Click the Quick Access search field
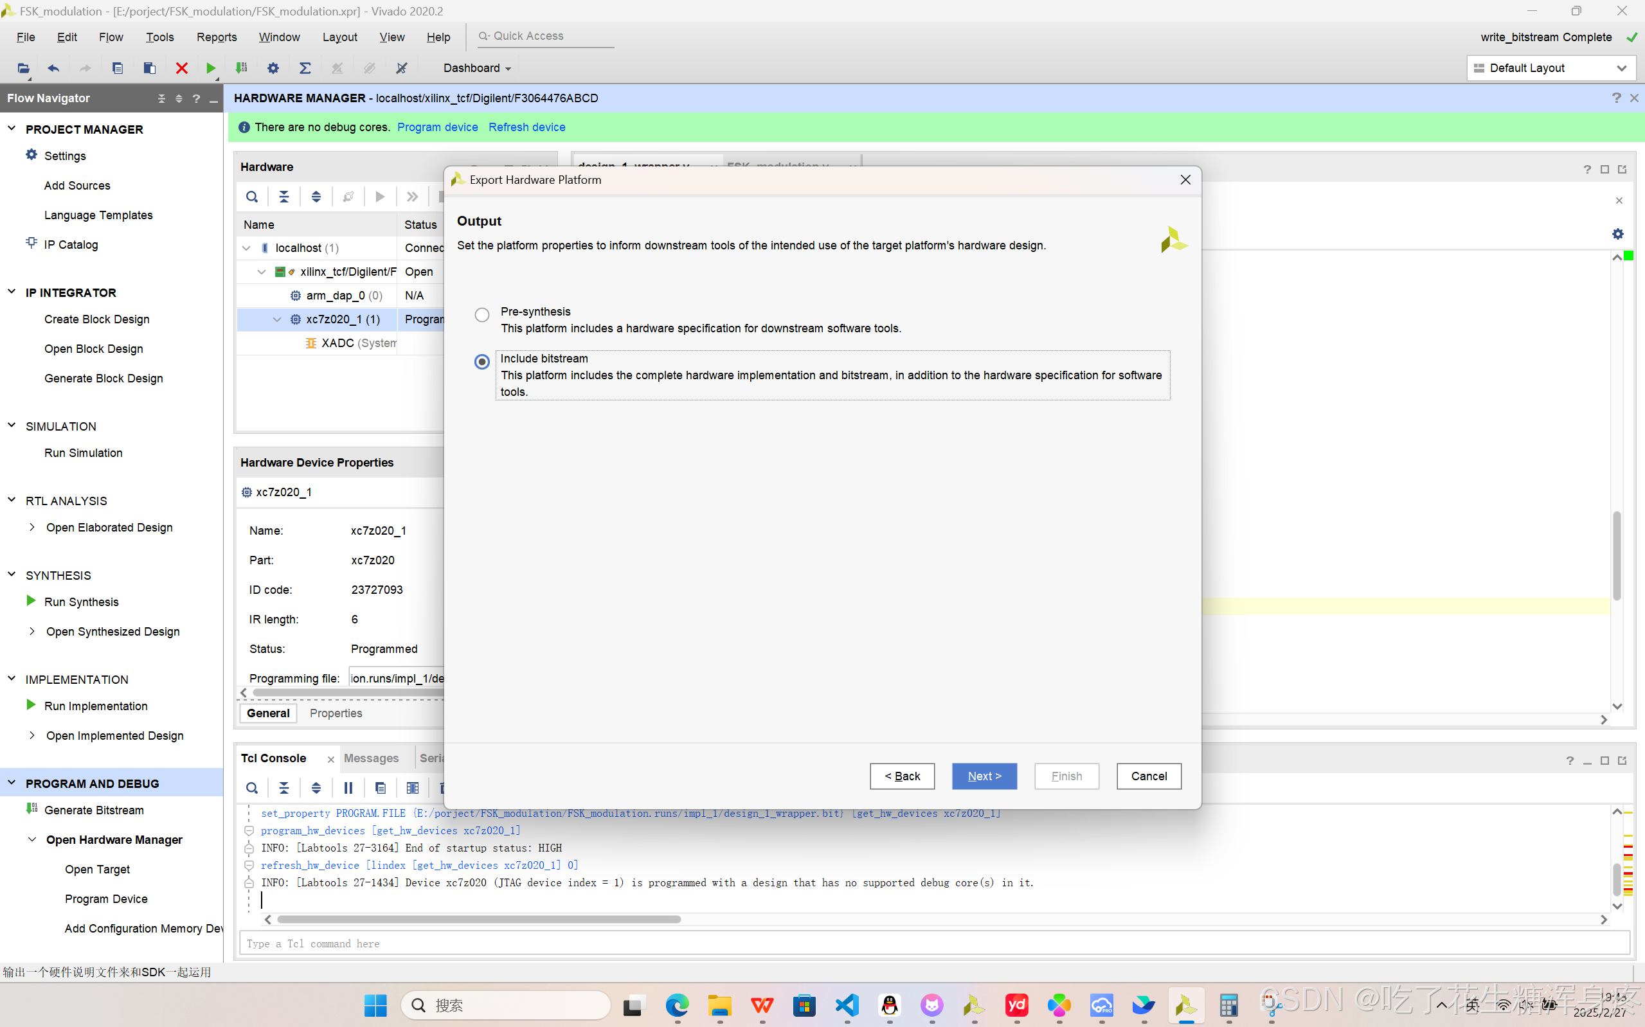This screenshot has height=1027, width=1645. (544, 36)
